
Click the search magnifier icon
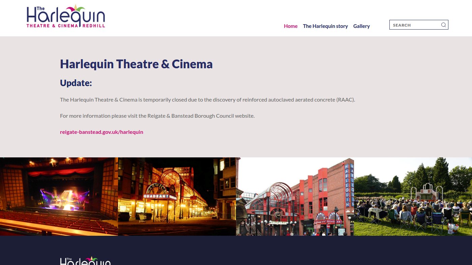(444, 25)
